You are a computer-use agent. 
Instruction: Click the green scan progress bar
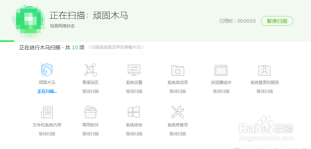[7, 41]
